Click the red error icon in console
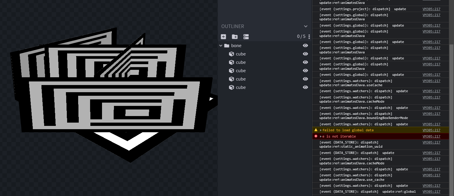 click(316, 136)
